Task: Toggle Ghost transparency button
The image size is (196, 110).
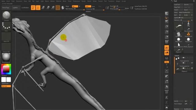Action: pyautogui.click(x=167, y=103)
